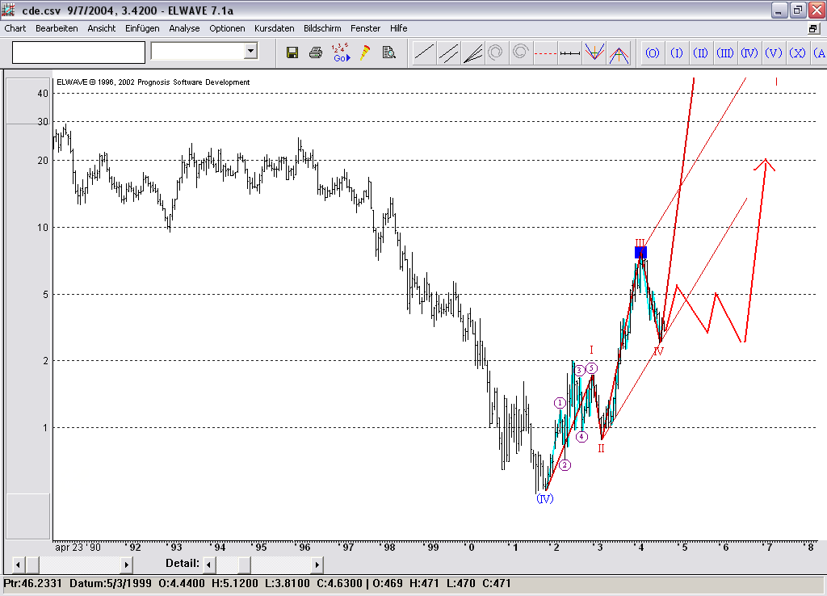827x596 pixels.
Task: Click the Save floppy disk icon
Action: coord(292,52)
